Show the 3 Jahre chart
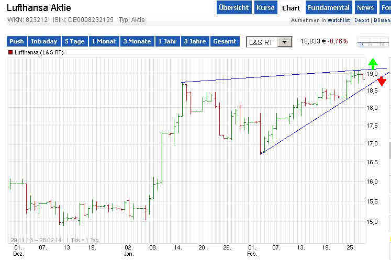 (195, 41)
